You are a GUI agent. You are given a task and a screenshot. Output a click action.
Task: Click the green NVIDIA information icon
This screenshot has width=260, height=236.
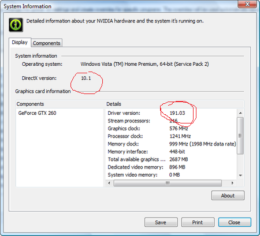coord(16,25)
